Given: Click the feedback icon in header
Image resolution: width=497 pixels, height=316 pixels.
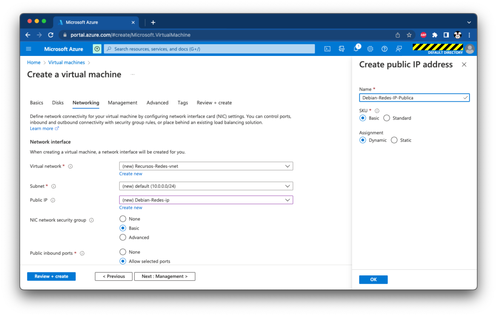Looking at the screenshot, I should [x=399, y=49].
